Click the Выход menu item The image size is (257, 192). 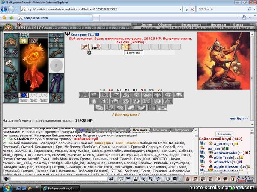coord(238,25)
